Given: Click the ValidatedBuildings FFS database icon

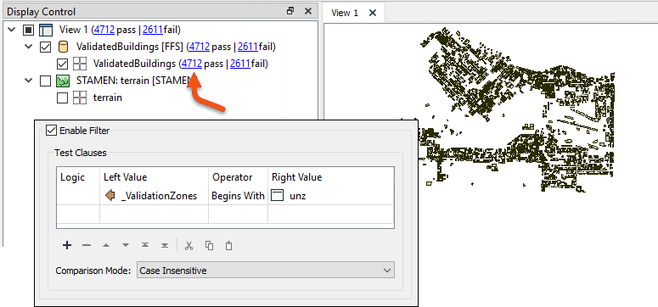Looking at the screenshot, I should [63, 47].
